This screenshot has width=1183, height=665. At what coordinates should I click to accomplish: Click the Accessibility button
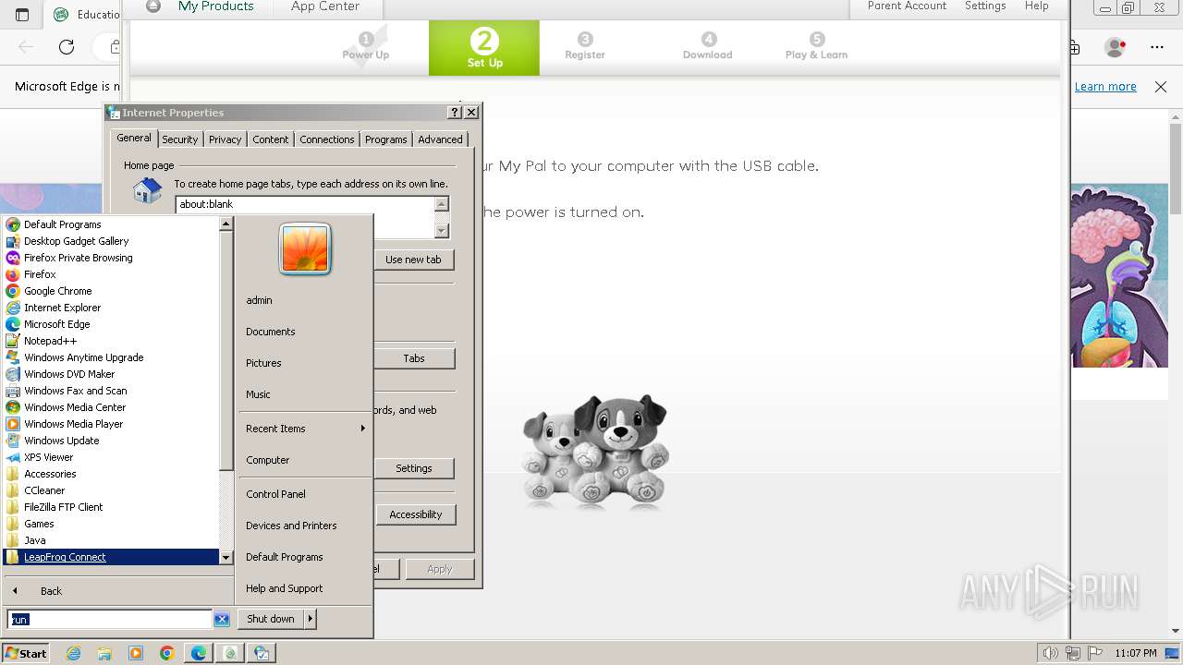tap(415, 514)
